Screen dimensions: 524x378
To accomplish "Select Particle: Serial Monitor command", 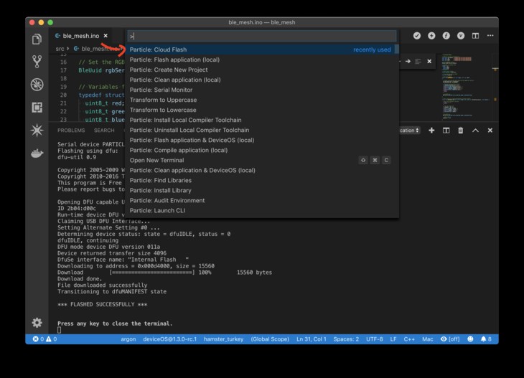I will point(161,90).
